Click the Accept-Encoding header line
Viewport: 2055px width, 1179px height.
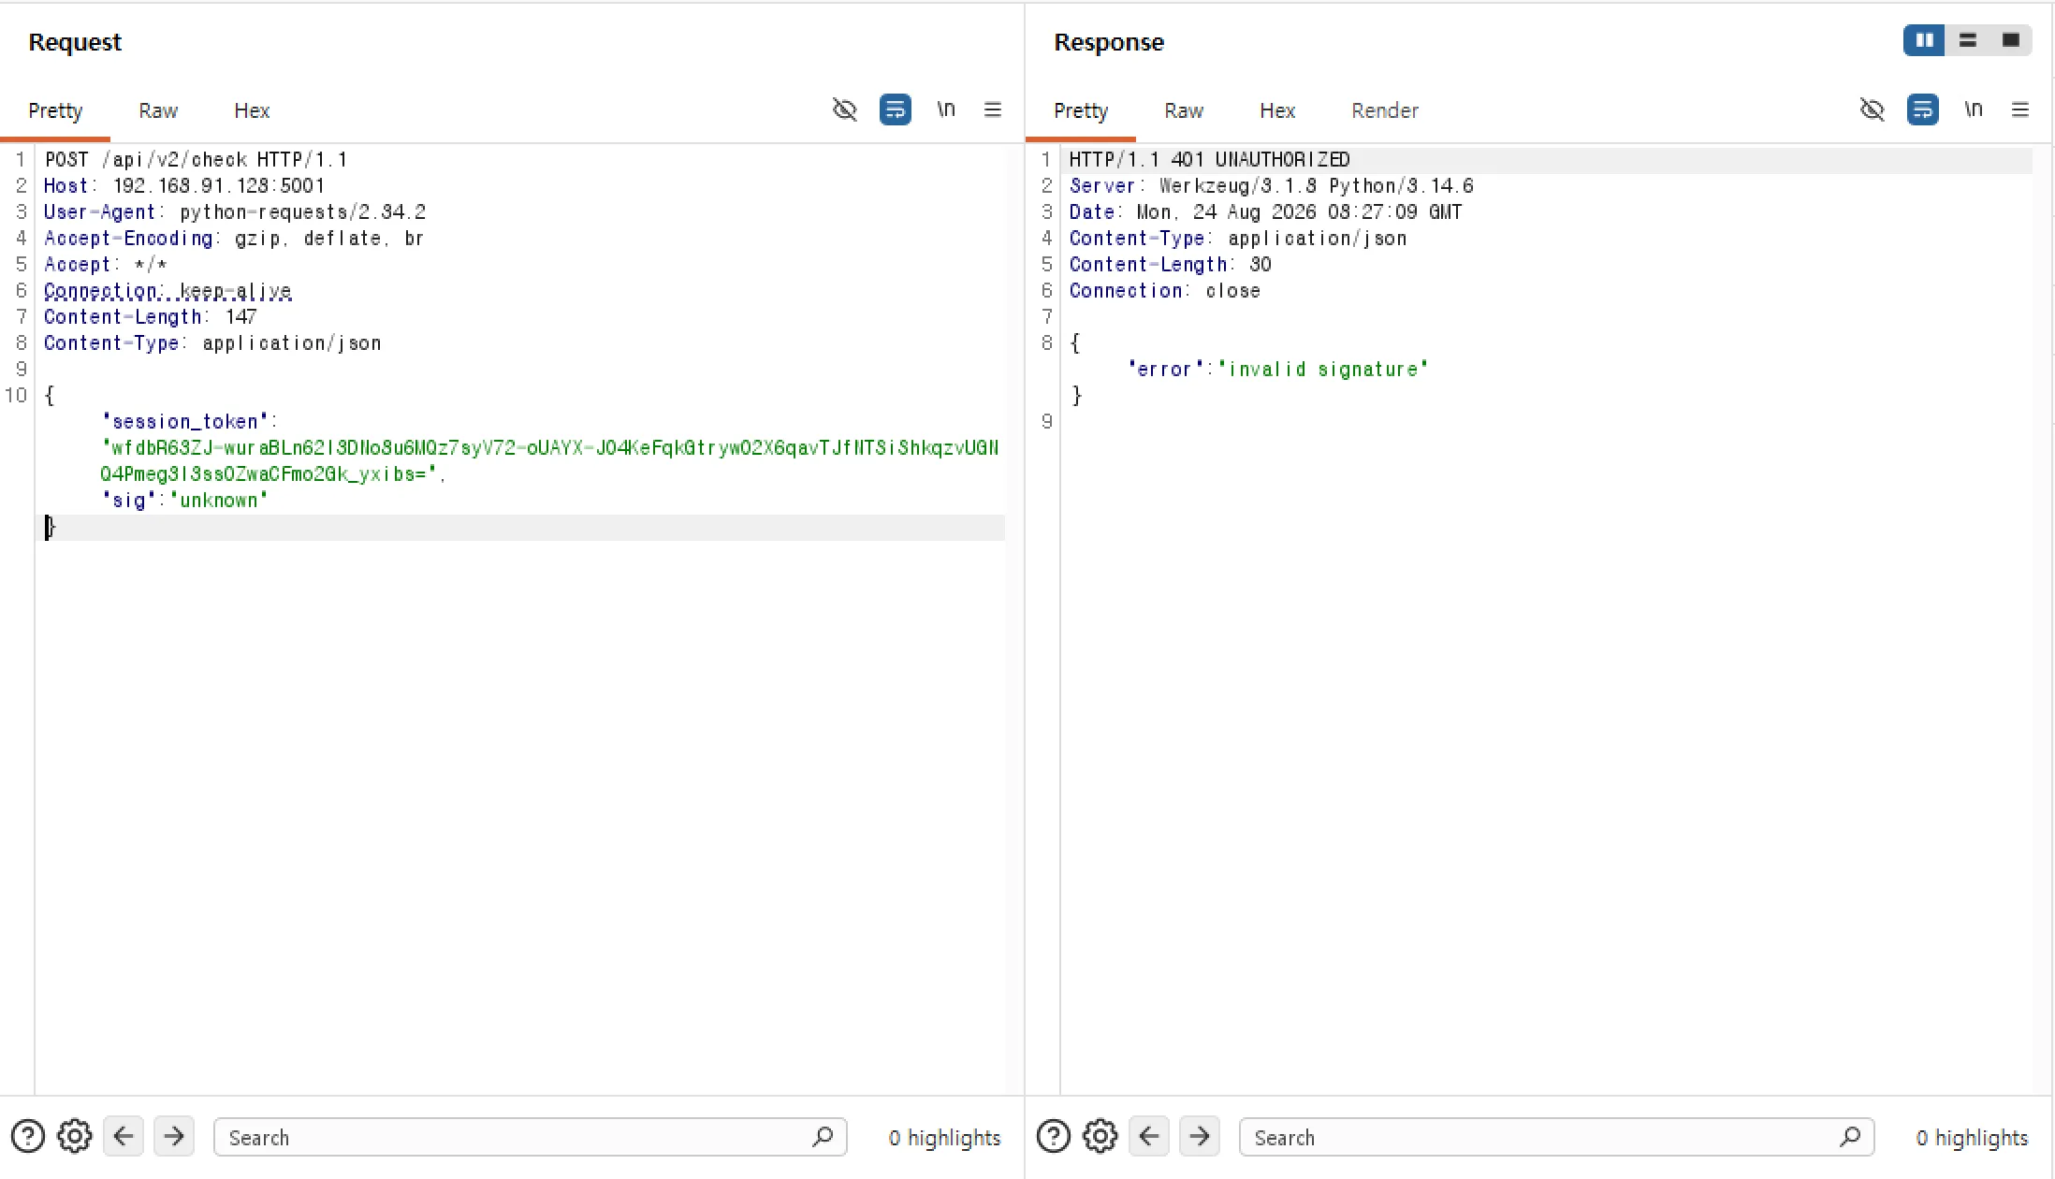coord(234,239)
